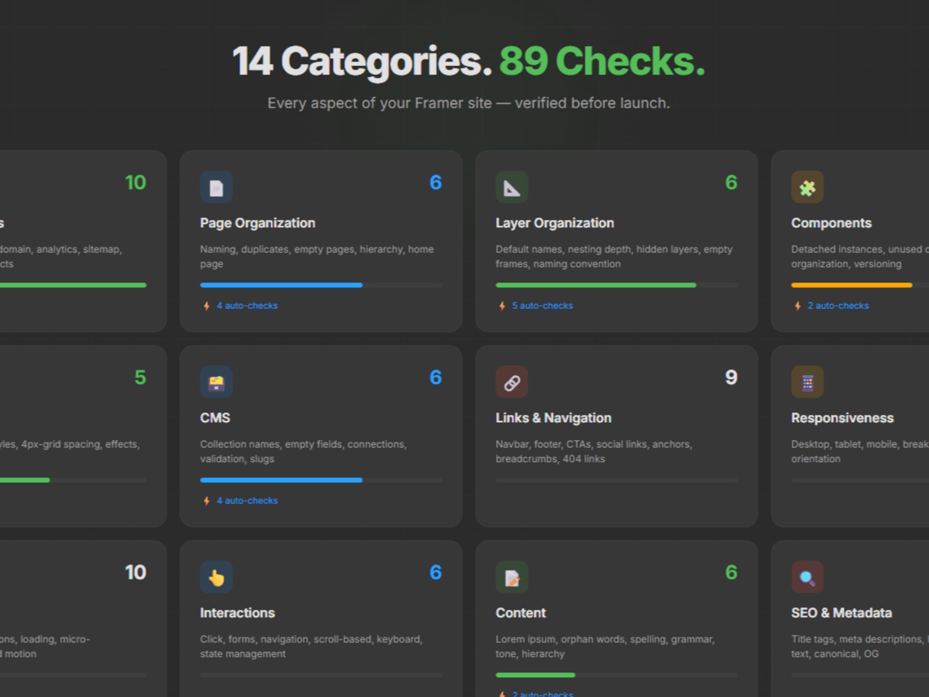Click the green count 10 in first row

point(136,182)
